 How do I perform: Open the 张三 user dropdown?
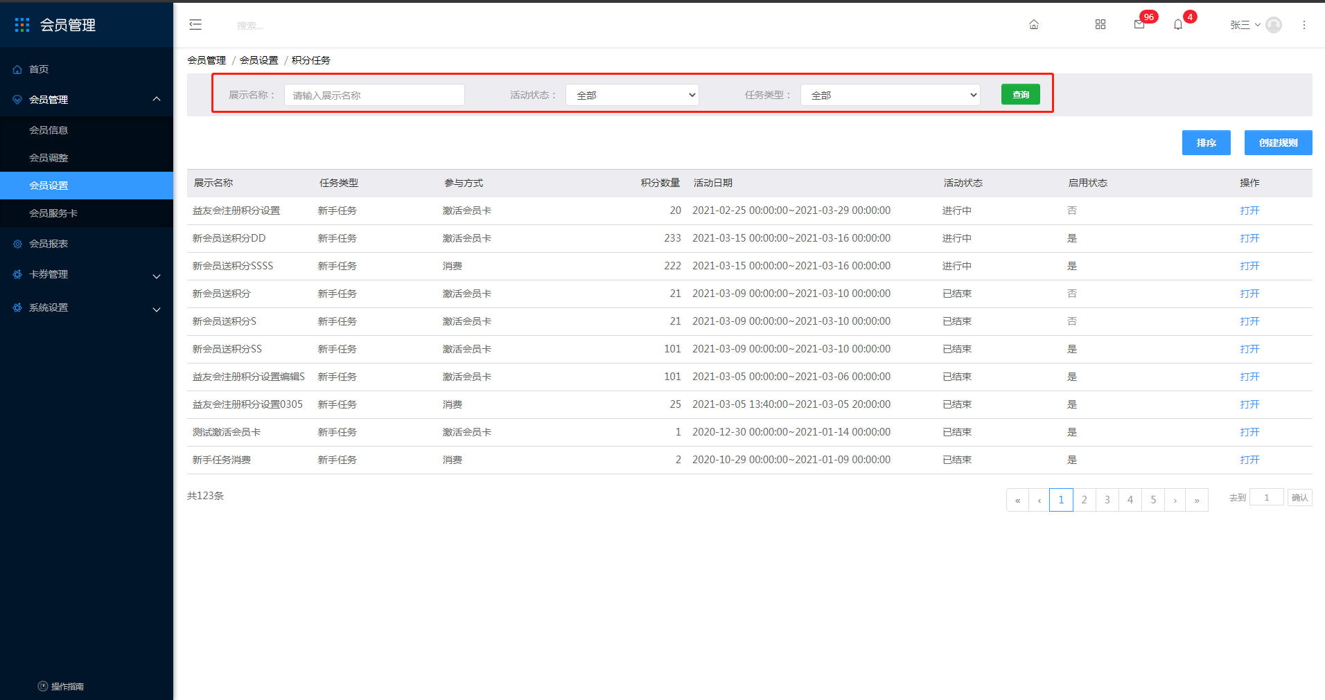click(x=1245, y=25)
